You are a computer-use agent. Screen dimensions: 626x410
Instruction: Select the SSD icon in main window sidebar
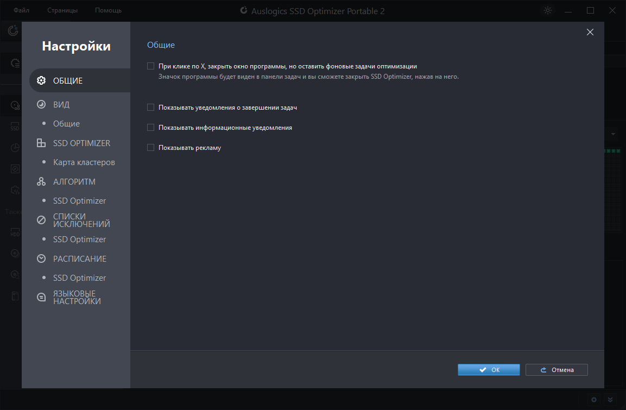[15, 127]
